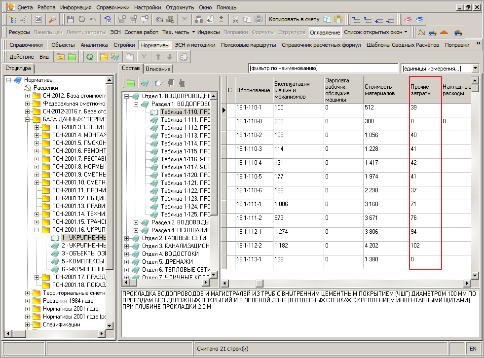Click the Ресурсы button
Image resolution: width=484 pixels, height=358 pixels.
19,32
